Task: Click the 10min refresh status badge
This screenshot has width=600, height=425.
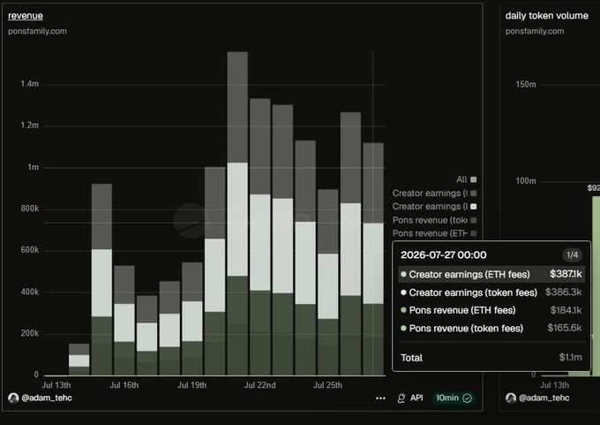Action: point(454,398)
